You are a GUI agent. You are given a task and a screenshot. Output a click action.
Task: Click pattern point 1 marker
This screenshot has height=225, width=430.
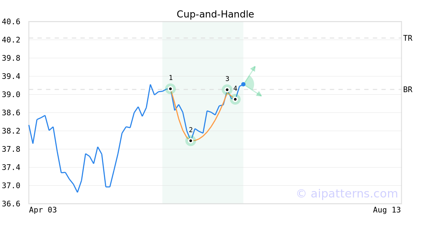[x=171, y=89]
